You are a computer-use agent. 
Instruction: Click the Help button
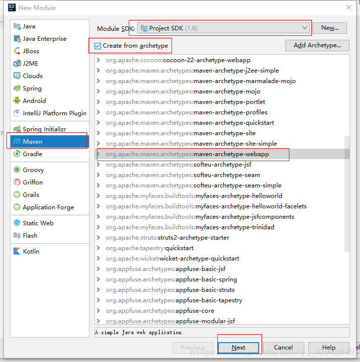point(329,348)
